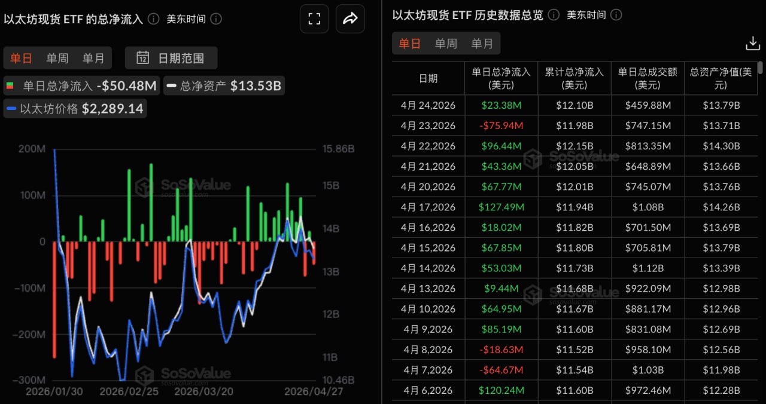Viewport: 766px width, 404px height.
Task: Click the $85.19M net inflow cell
Action: (x=501, y=329)
